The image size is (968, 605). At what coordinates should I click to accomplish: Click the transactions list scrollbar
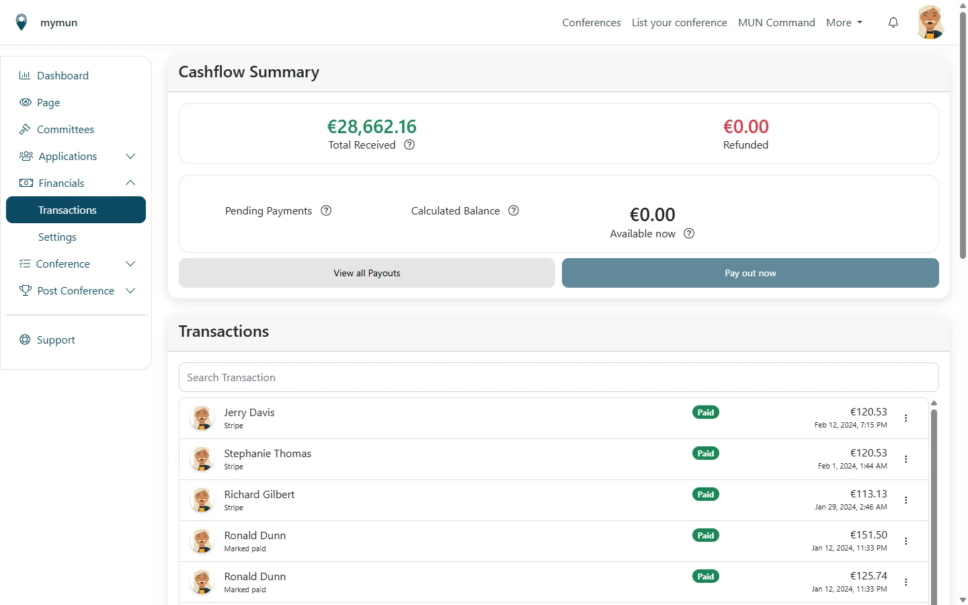934,504
